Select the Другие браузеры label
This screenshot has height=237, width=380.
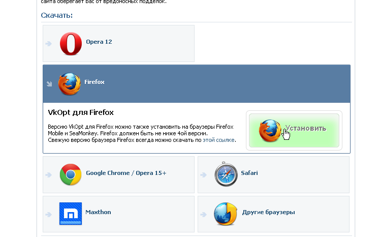[x=269, y=212]
